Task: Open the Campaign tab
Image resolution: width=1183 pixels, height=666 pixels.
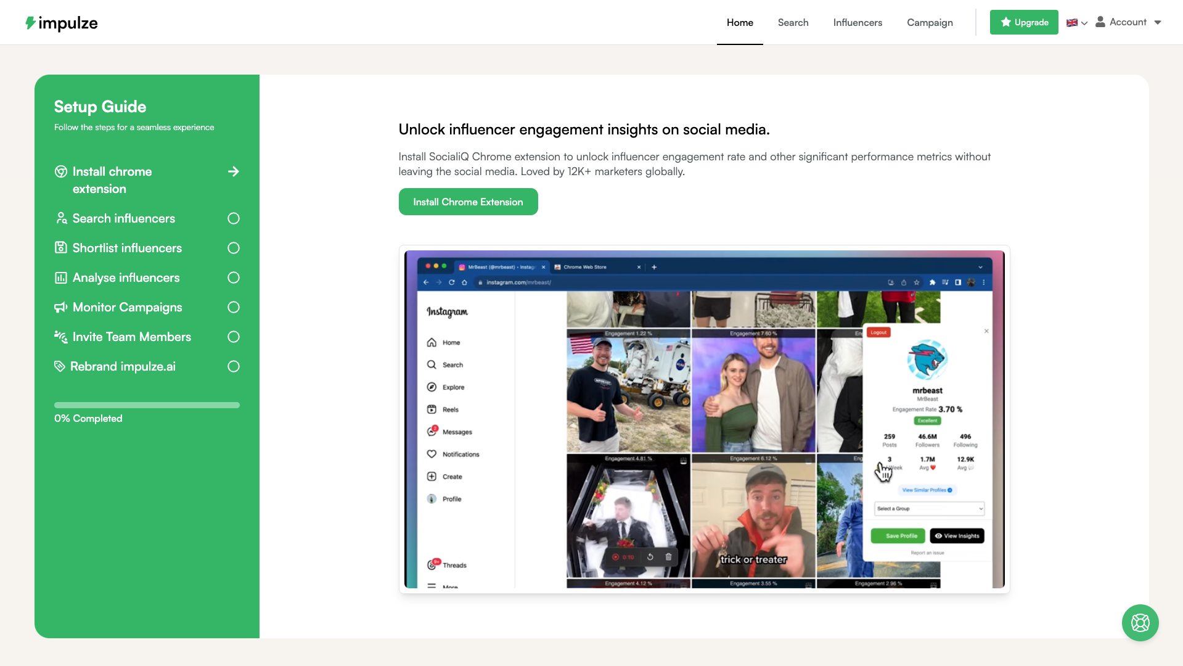Action: (930, 23)
